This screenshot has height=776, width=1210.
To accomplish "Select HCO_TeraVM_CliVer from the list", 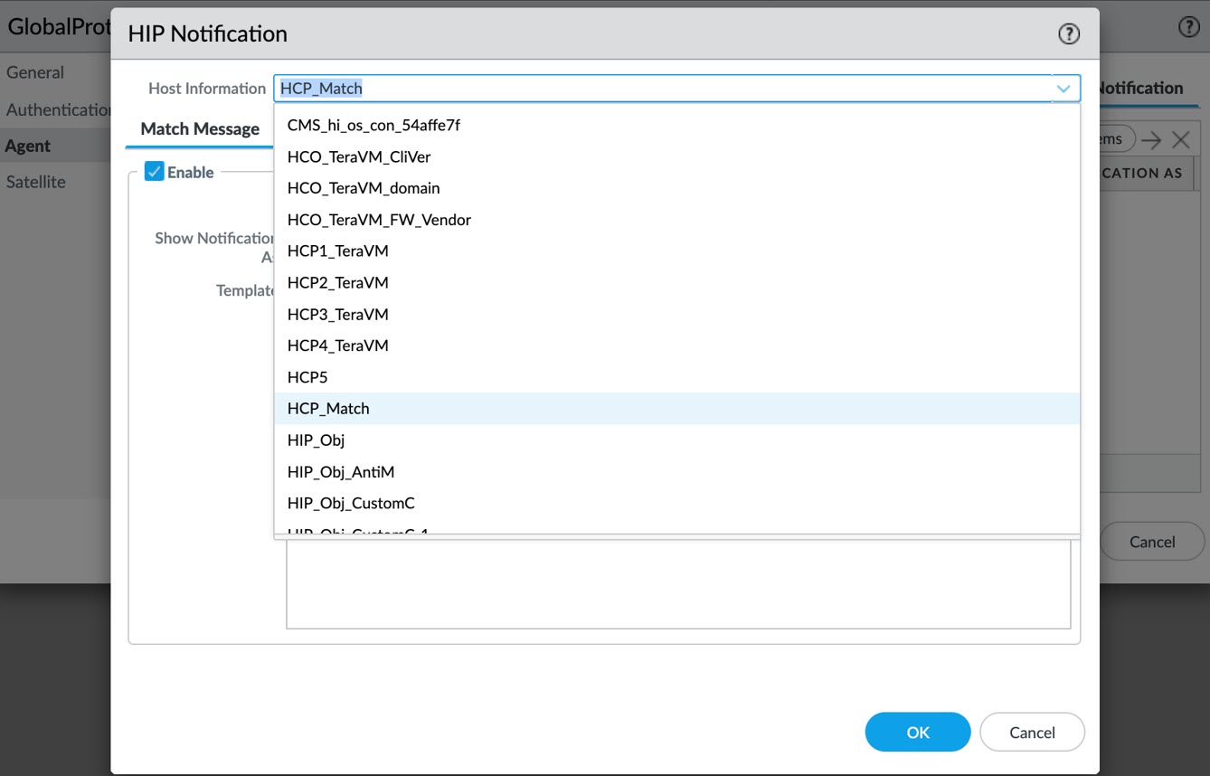I will 358,156.
